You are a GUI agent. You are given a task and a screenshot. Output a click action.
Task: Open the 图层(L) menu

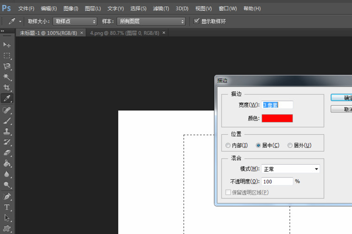tap(93, 8)
